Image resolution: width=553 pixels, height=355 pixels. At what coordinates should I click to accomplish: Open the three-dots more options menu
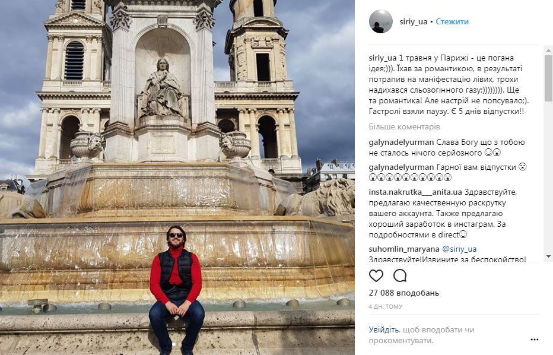point(534,340)
